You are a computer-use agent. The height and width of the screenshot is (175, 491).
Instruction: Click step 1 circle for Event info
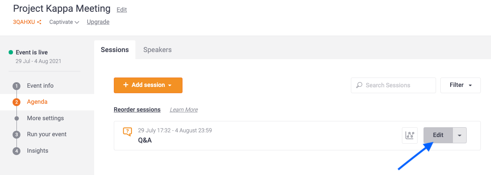click(16, 86)
